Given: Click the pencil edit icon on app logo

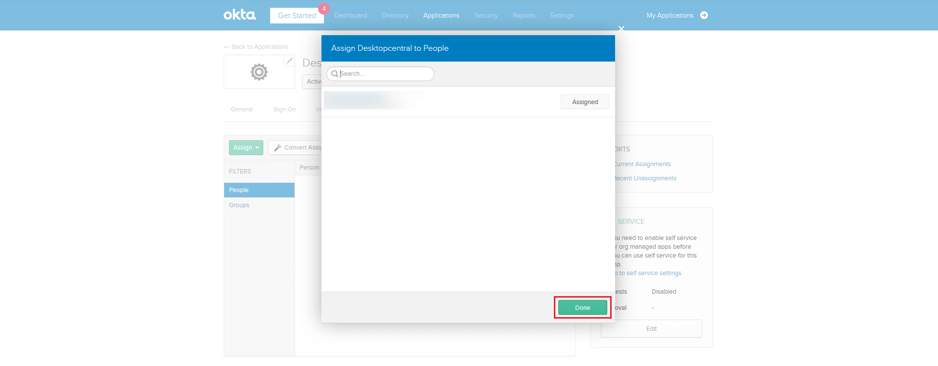Looking at the screenshot, I should (x=290, y=61).
